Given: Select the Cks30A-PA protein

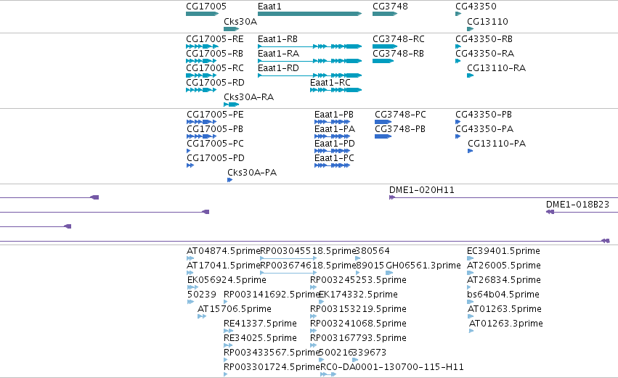Looking at the screenshot, I should [x=230, y=181].
